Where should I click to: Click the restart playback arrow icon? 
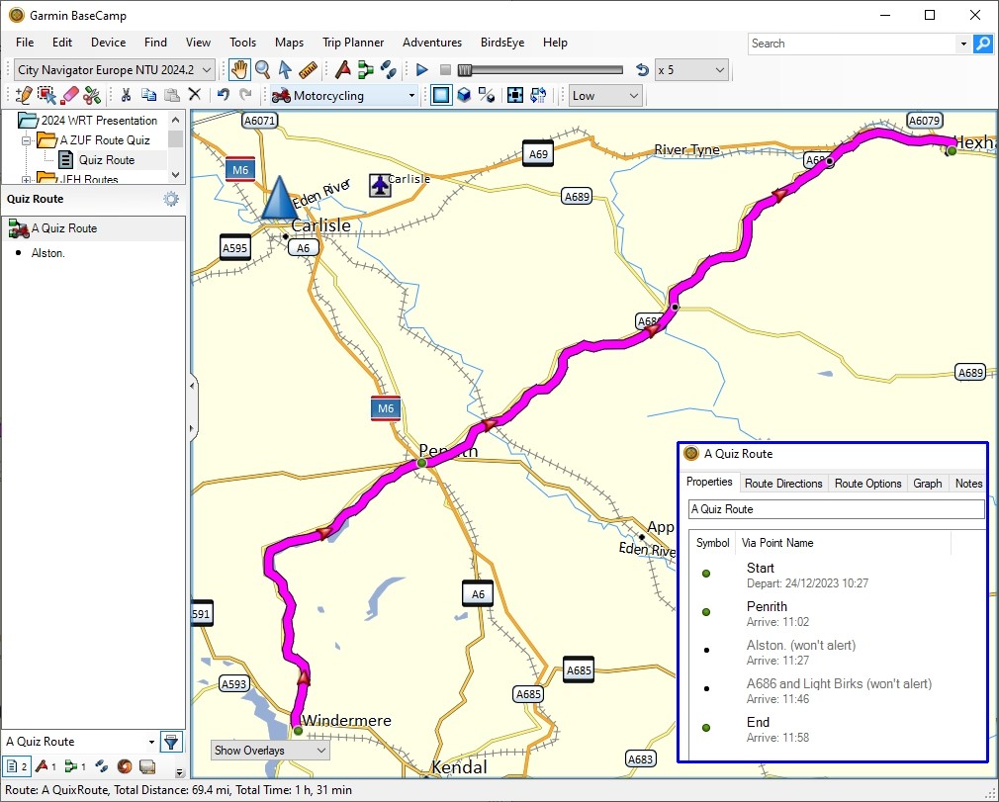pyautogui.click(x=642, y=70)
